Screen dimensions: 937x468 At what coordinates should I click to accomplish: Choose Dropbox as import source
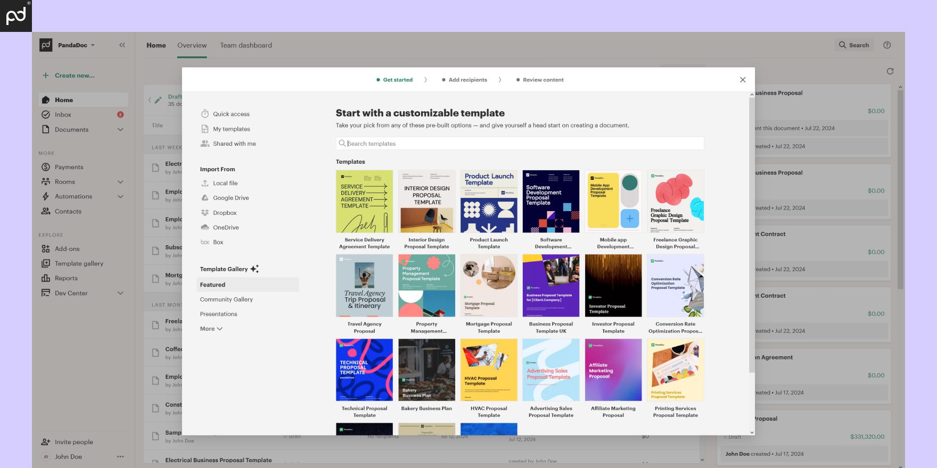(225, 213)
